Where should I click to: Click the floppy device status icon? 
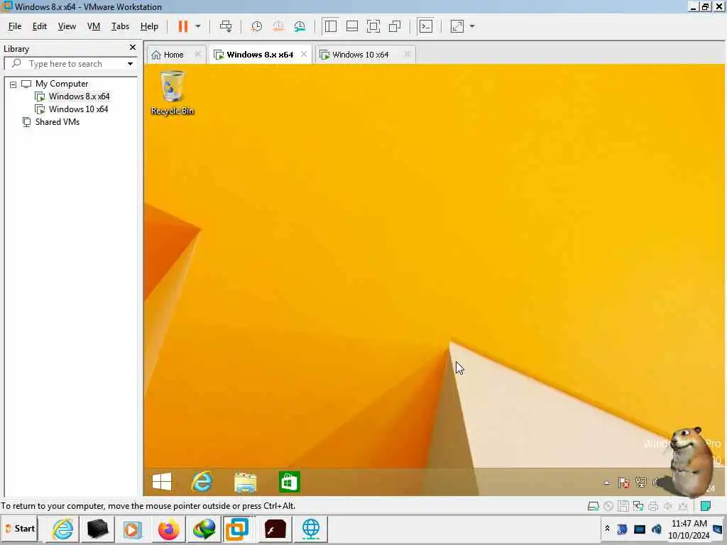[x=623, y=506]
